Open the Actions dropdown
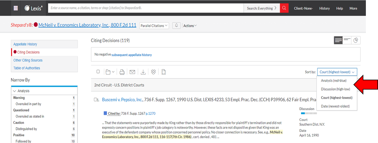 pyautogui.click(x=190, y=26)
